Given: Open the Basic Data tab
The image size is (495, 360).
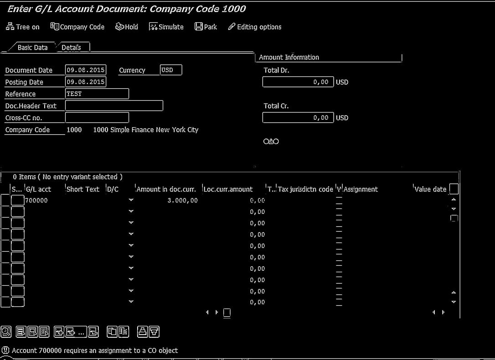Looking at the screenshot, I should [32, 47].
